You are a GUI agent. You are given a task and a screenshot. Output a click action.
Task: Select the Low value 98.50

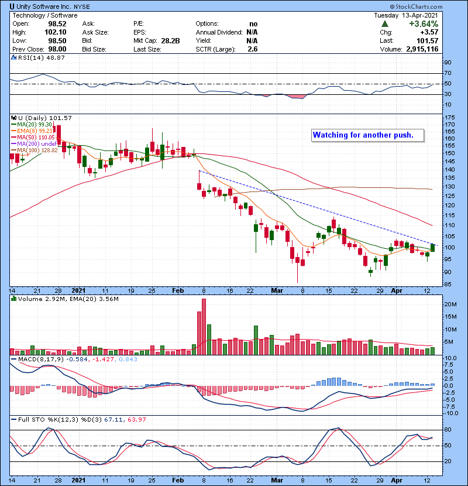[x=57, y=40]
